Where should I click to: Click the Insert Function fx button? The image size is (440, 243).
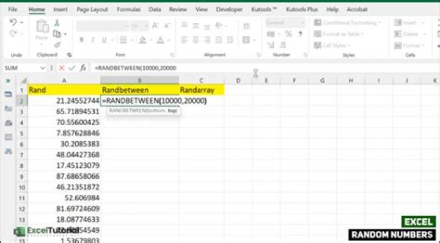tap(82, 68)
